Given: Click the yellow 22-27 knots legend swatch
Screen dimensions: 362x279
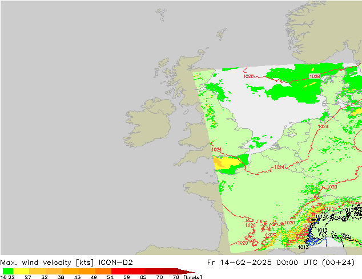Looking at the screenshot, I should 21,271.
